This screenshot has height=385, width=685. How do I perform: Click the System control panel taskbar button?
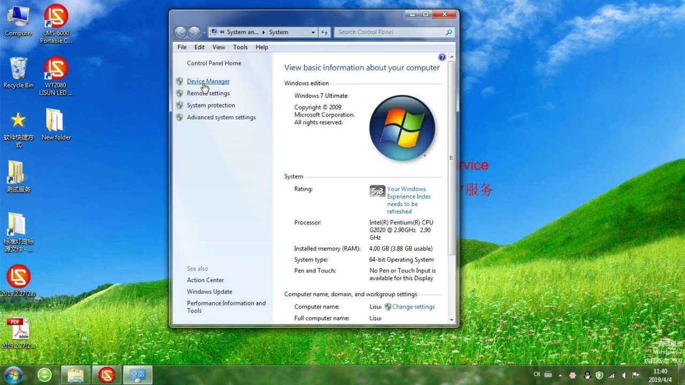(138, 375)
